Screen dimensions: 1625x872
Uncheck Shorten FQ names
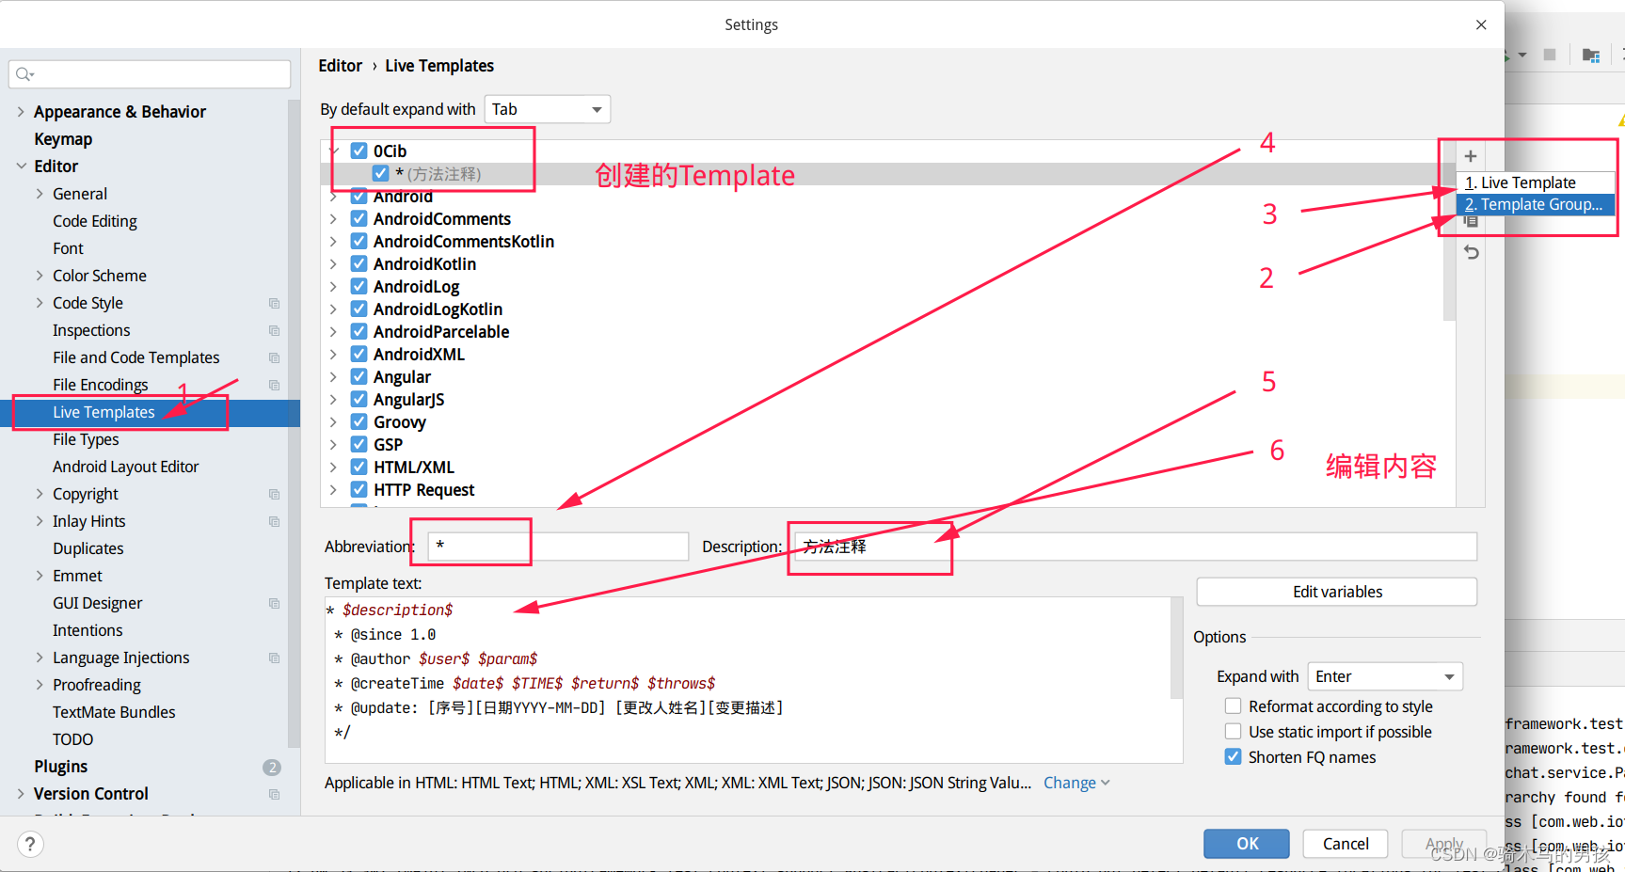1233,756
